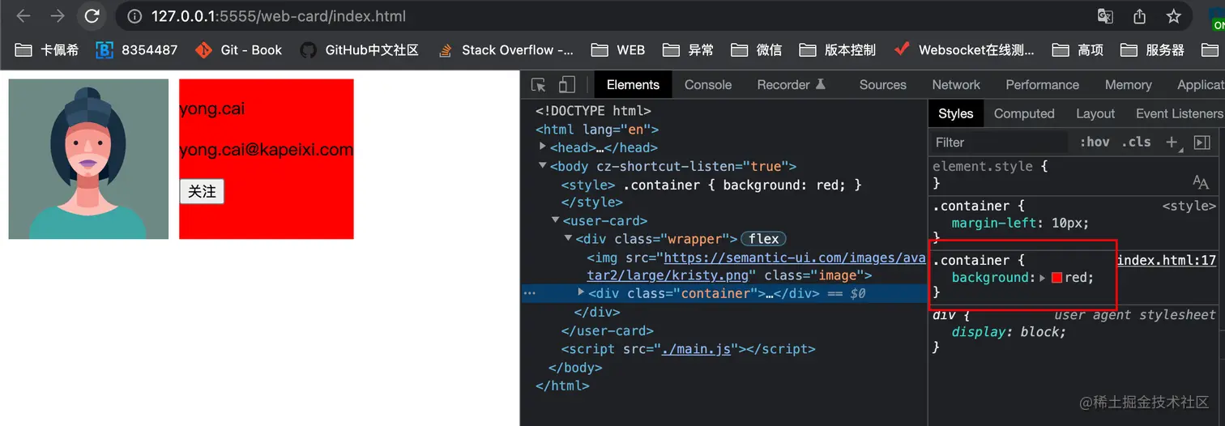Open the 高项 bookmark folder

tap(1078, 50)
